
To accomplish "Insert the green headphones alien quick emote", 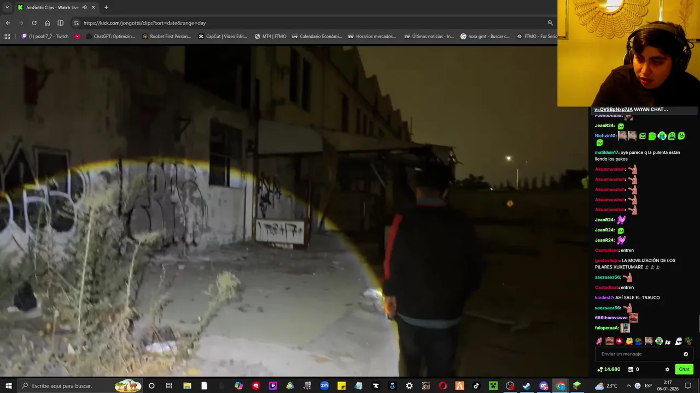I will coord(659,341).
